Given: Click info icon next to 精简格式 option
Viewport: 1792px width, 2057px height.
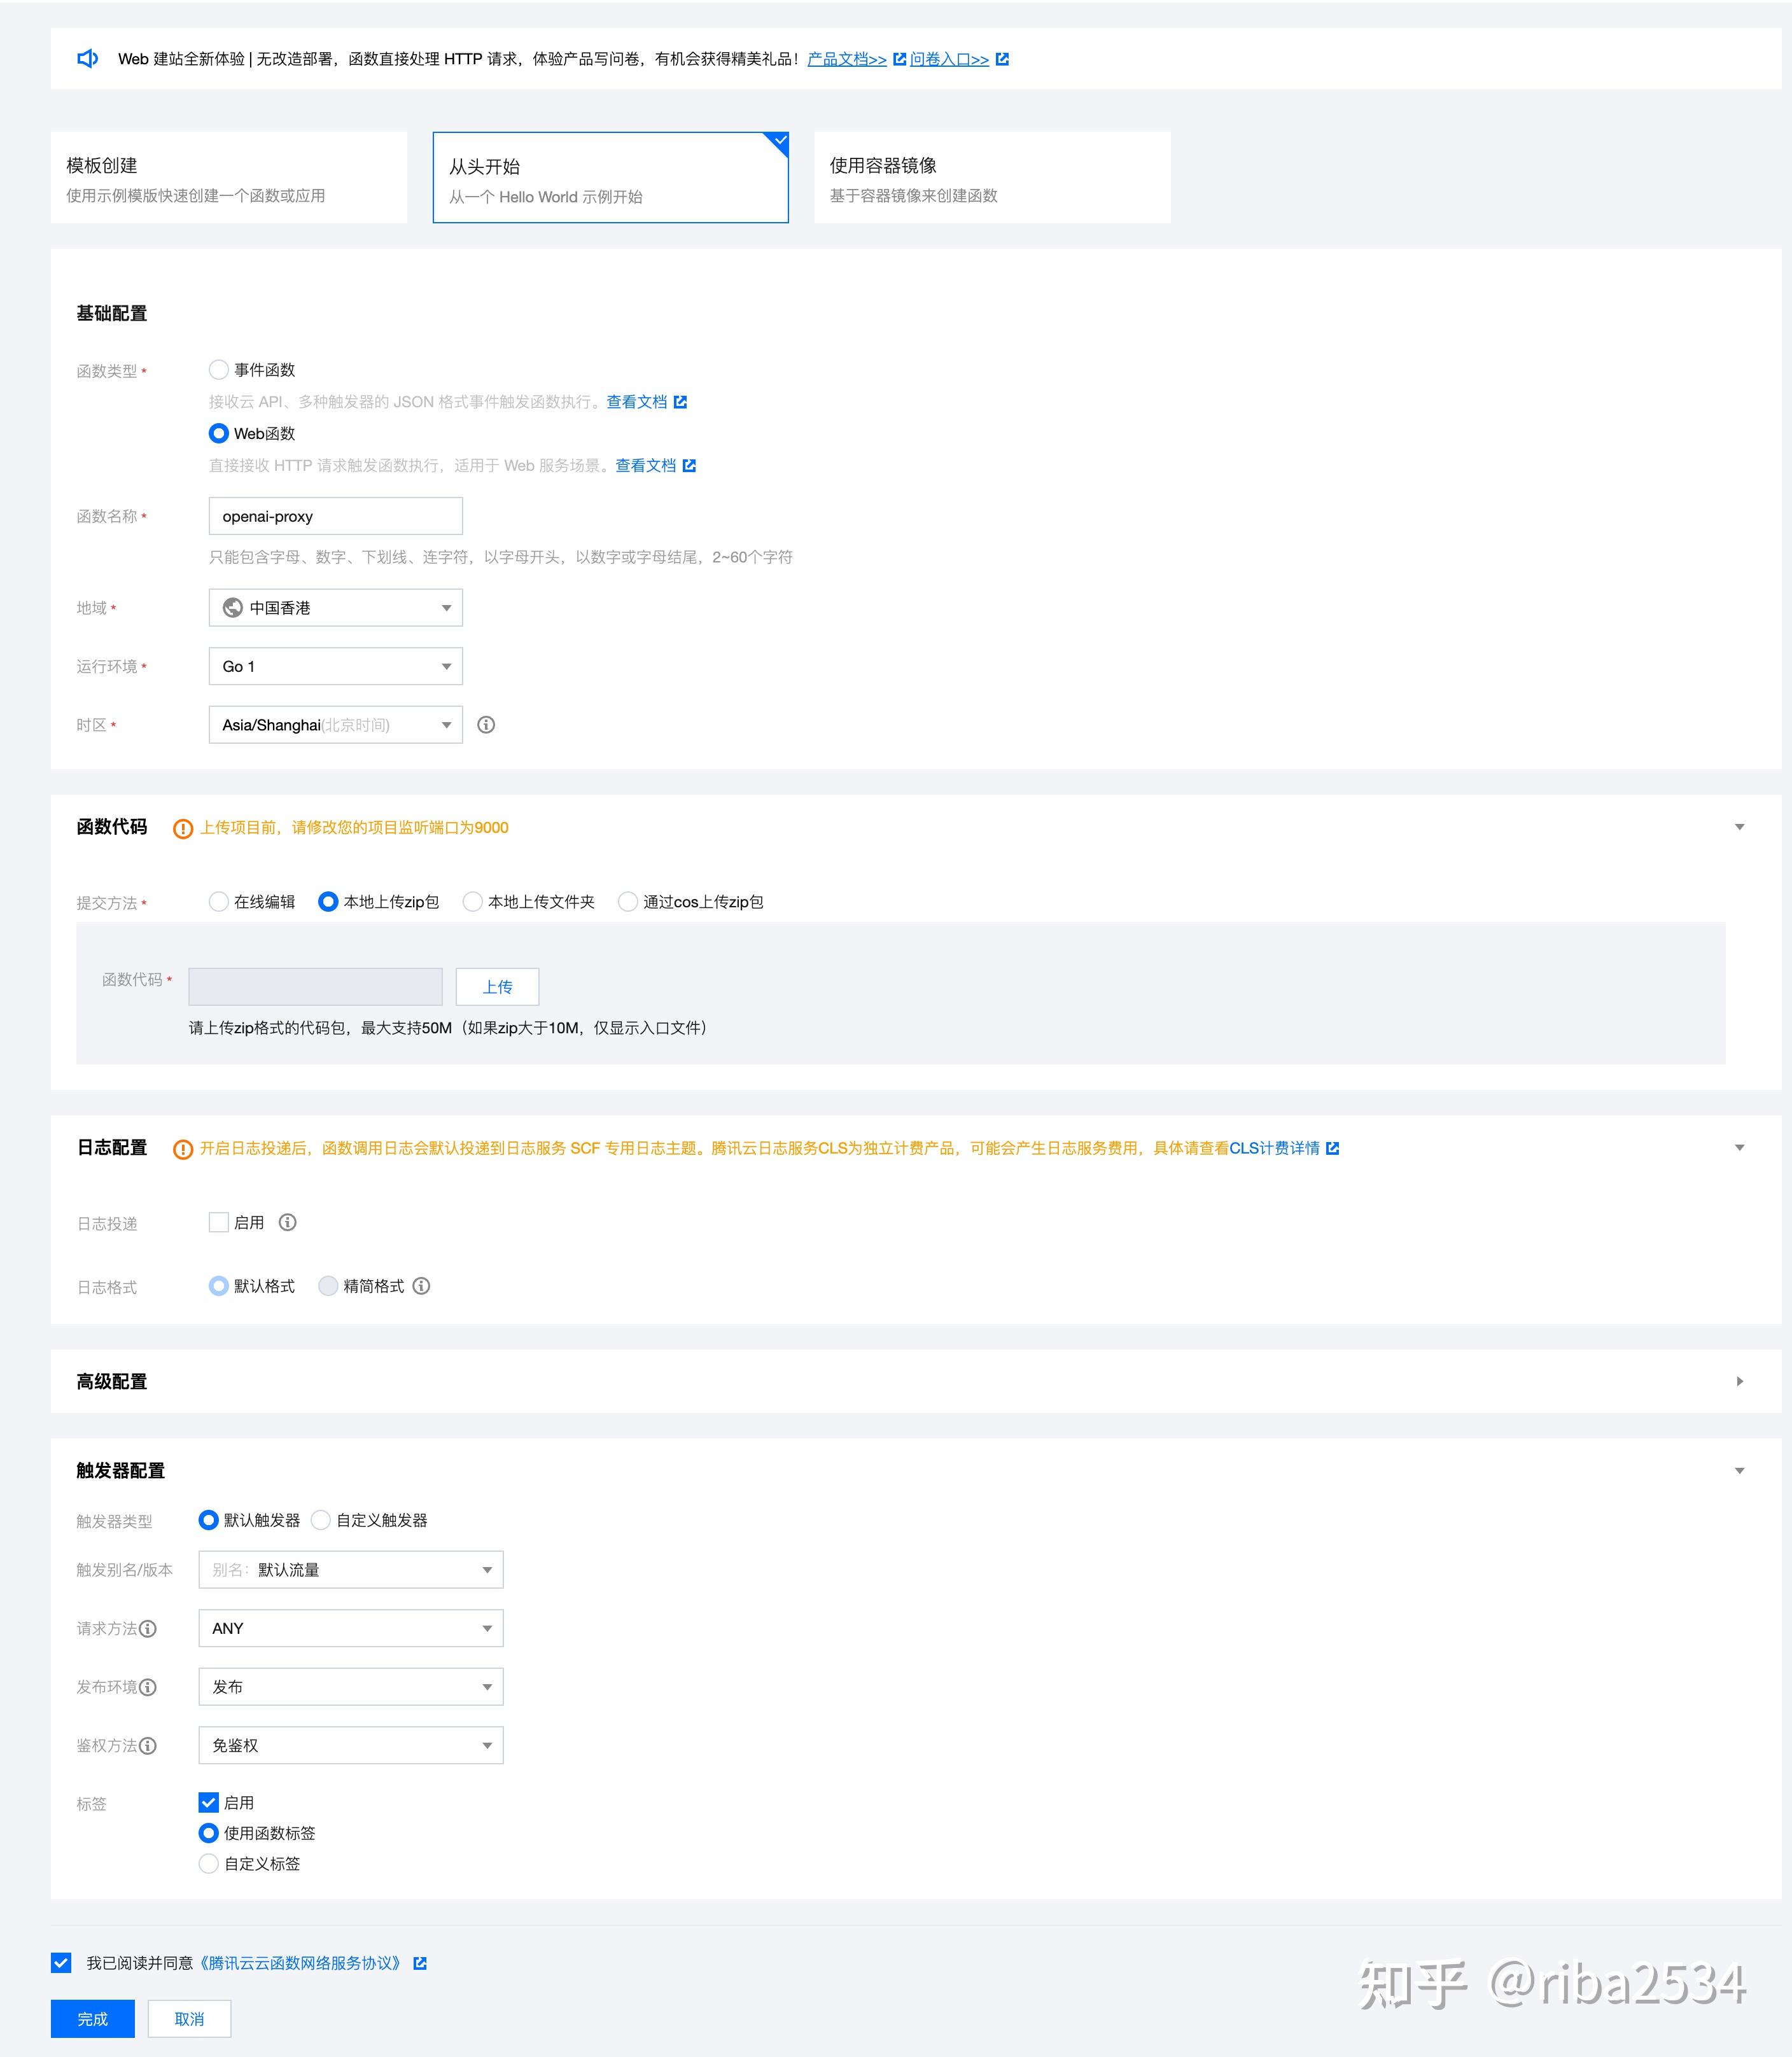Looking at the screenshot, I should coord(422,1286).
